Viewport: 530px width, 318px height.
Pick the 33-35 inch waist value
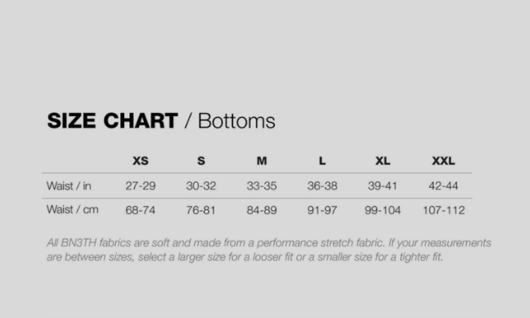tap(261, 186)
